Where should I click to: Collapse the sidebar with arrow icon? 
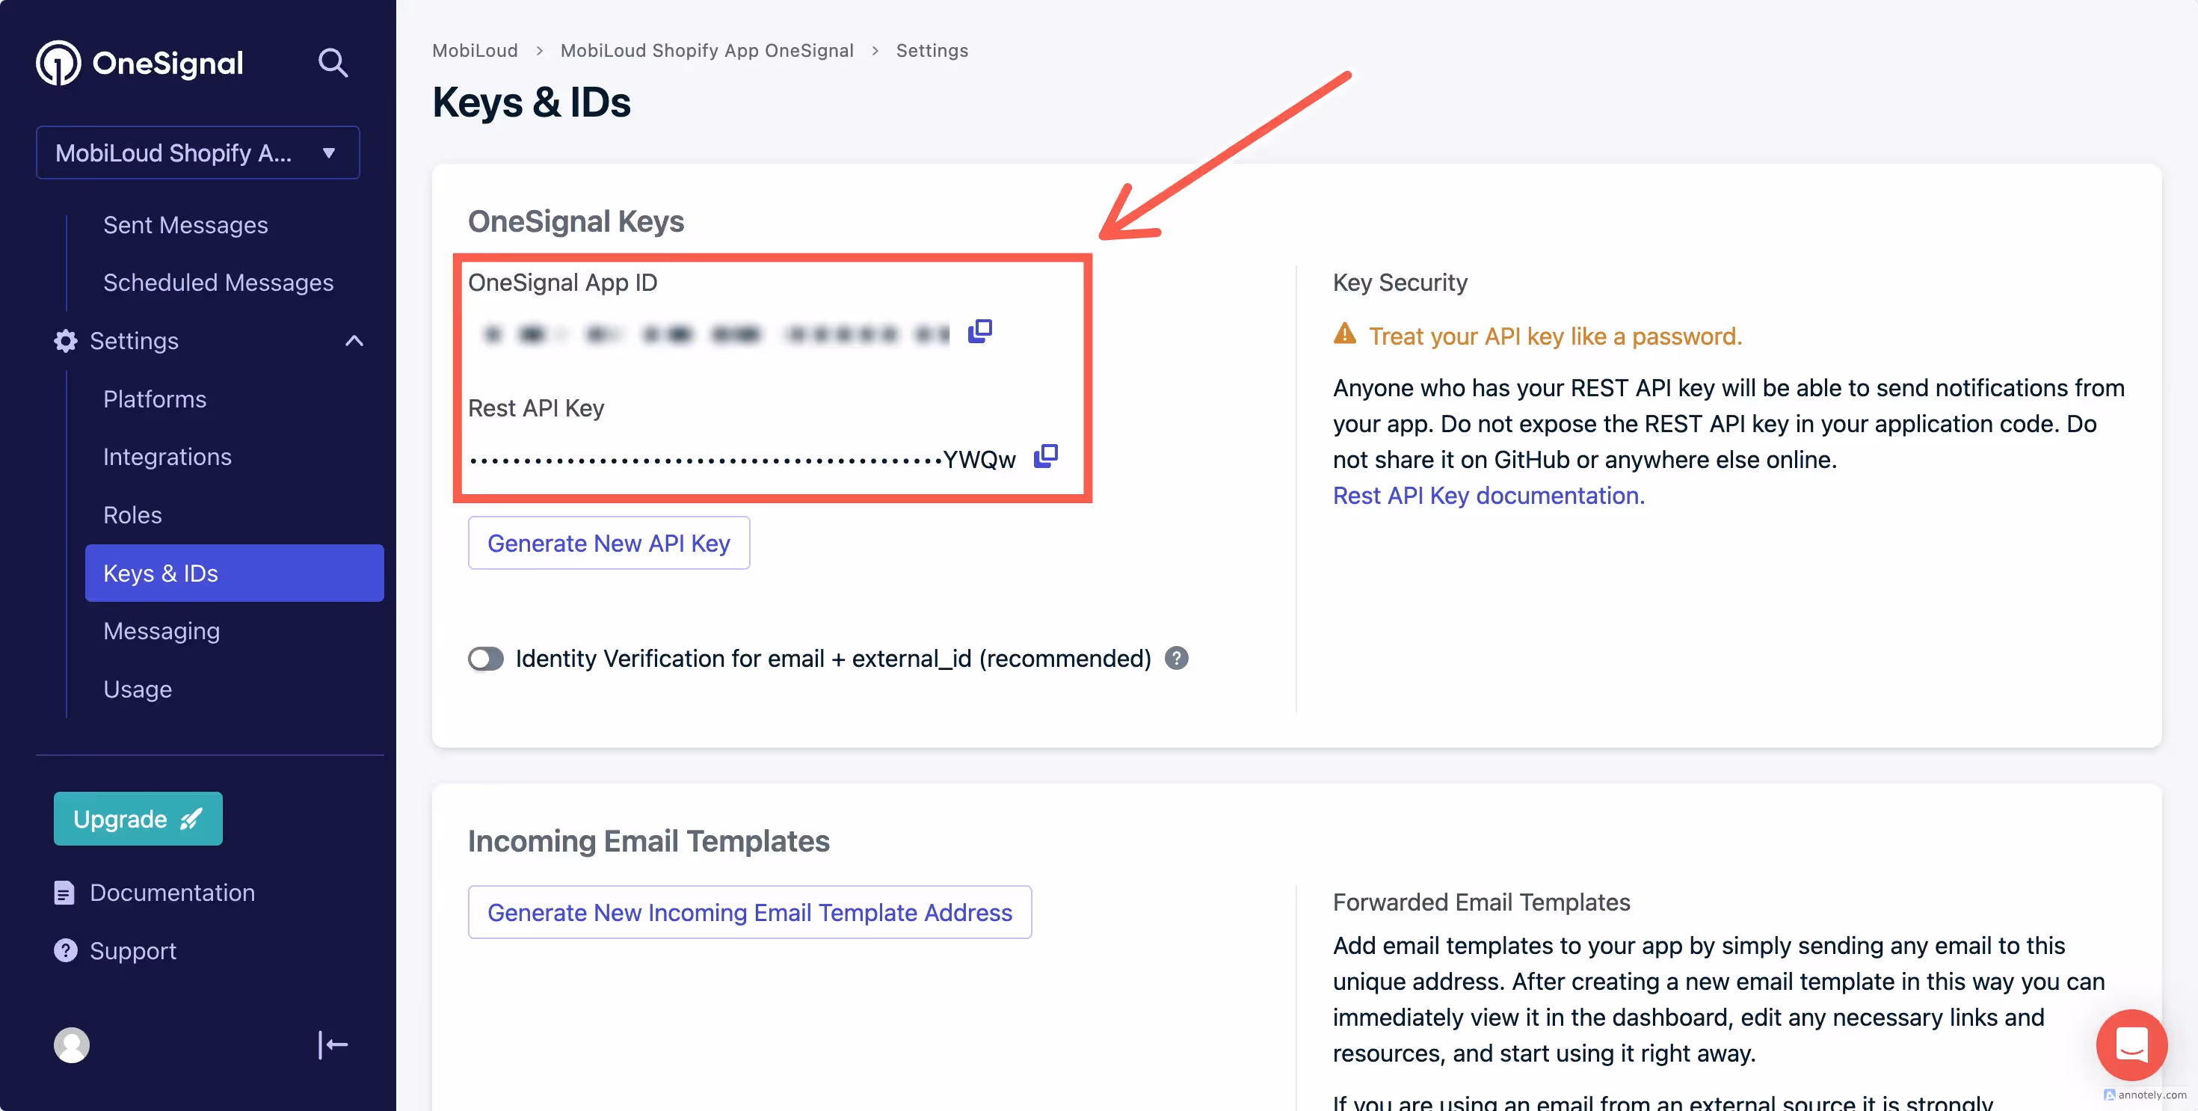click(333, 1044)
